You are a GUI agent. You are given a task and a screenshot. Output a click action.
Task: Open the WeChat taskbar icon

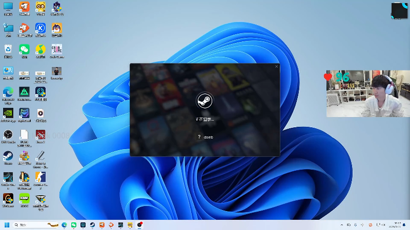(74, 225)
